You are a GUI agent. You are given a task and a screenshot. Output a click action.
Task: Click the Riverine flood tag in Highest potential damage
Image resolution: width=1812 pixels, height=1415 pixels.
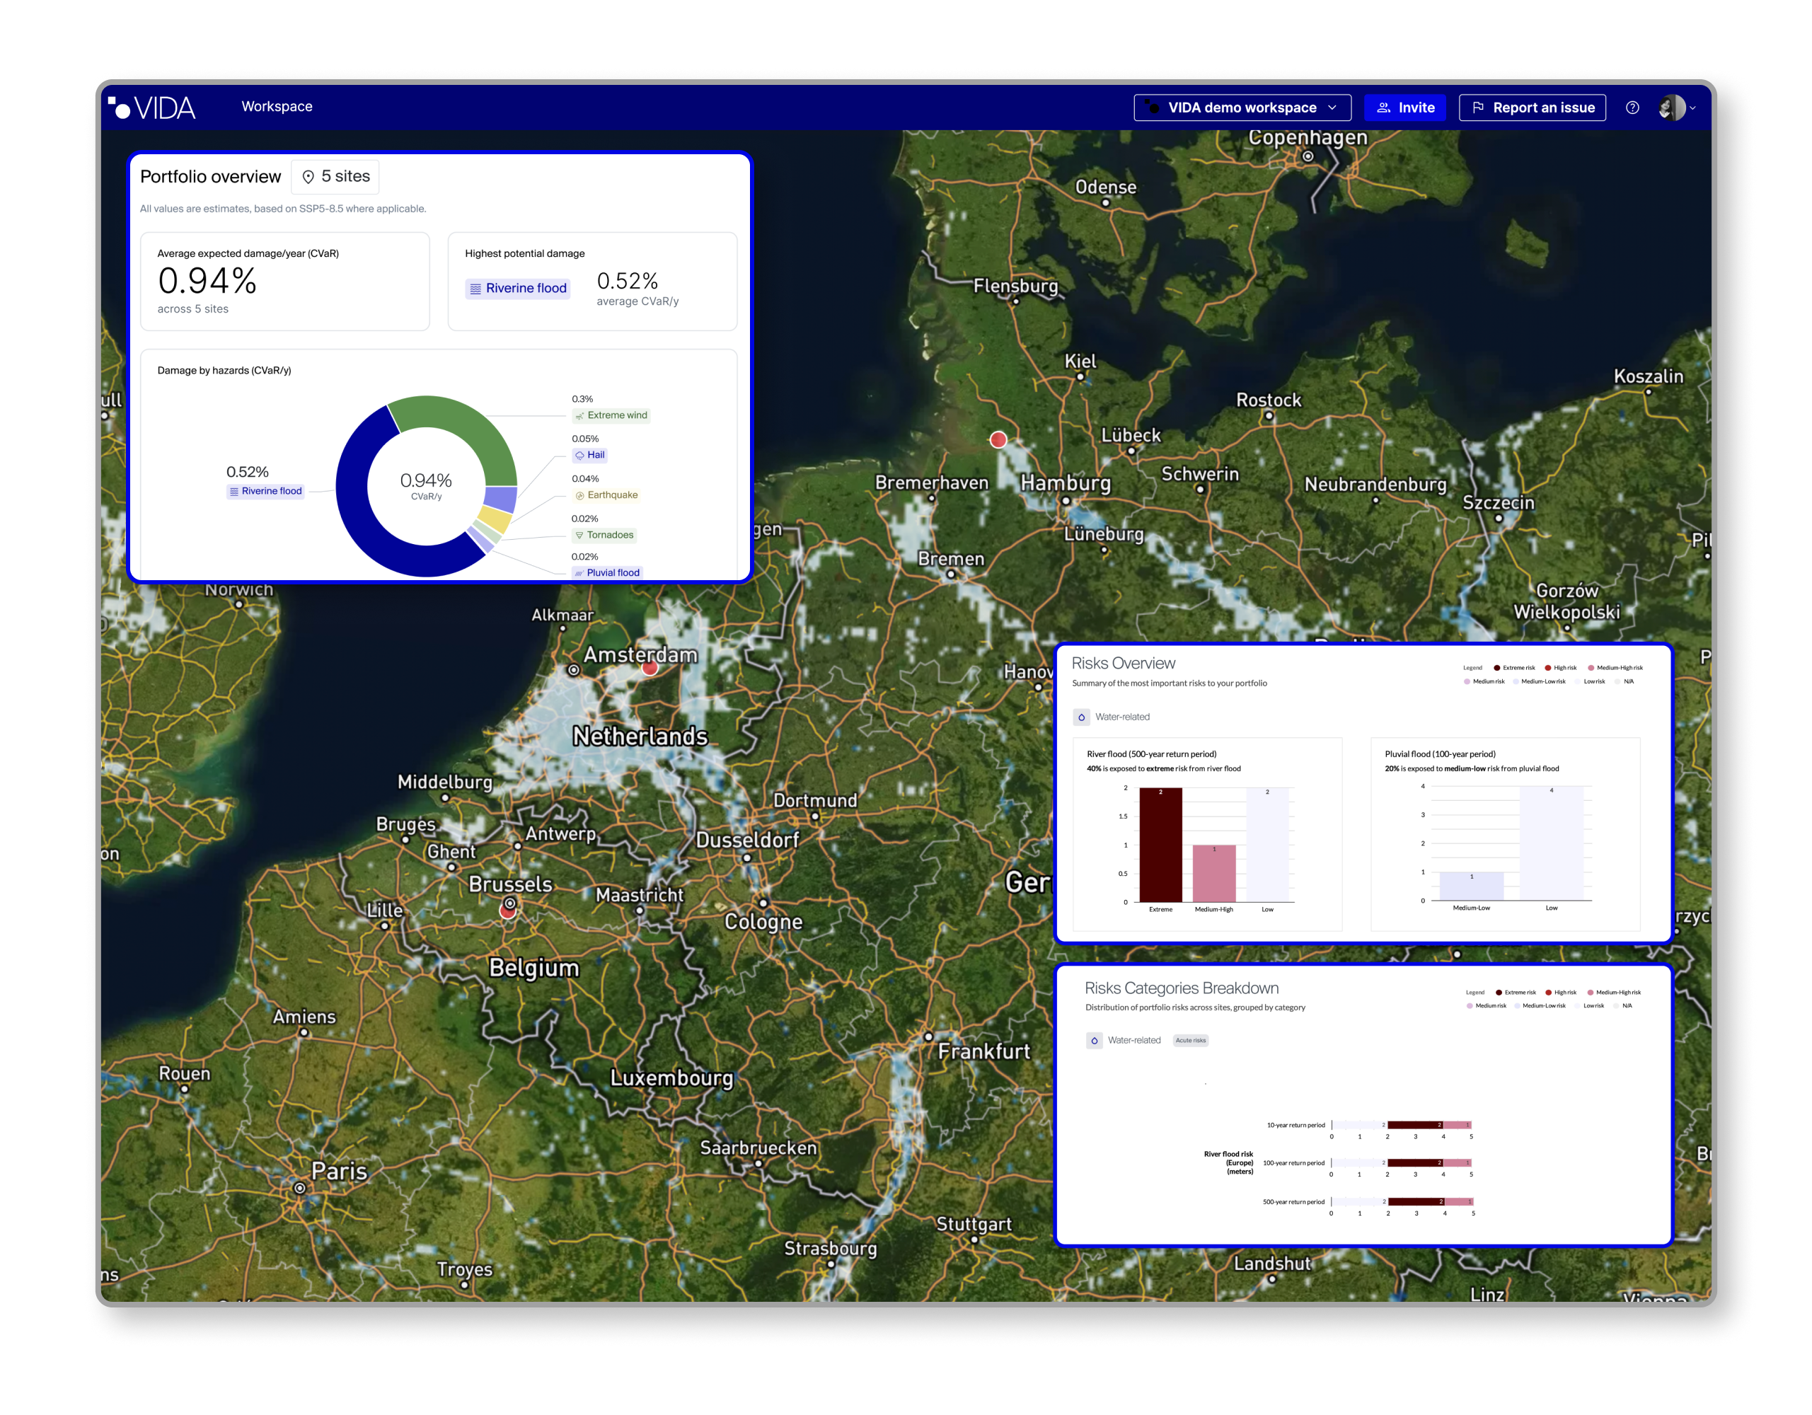[518, 289]
